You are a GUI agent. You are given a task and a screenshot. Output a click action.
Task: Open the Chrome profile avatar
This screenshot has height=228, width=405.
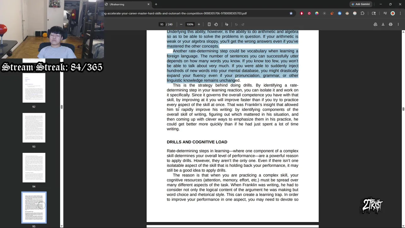393,13
